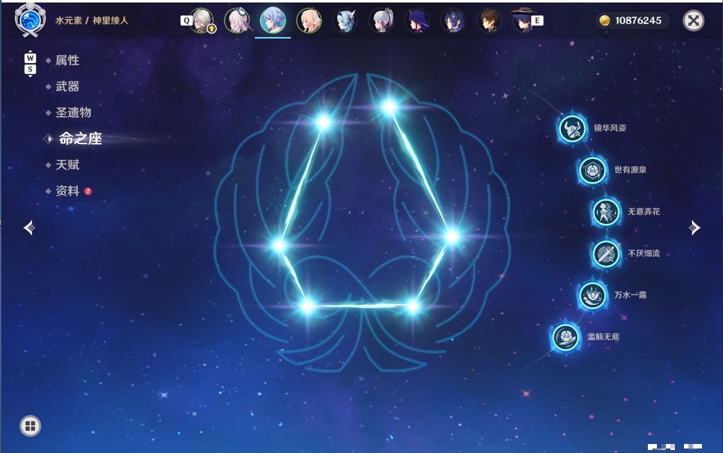The width and height of the screenshot is (723, 453).
Task: Click the 镜华风姿 constellation label
Action: click(x=610, y=128)
